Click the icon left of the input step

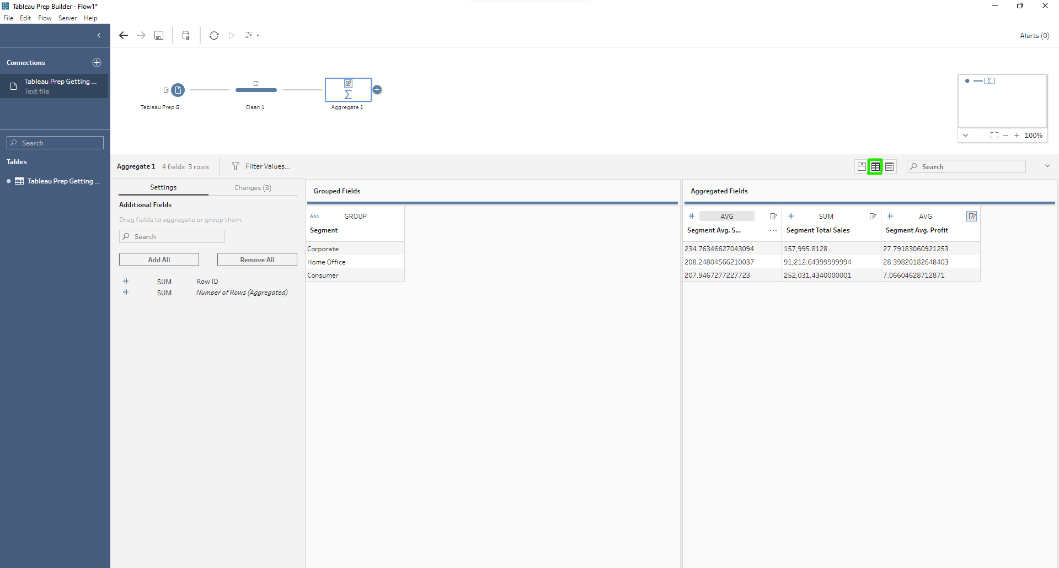point(166,90)
